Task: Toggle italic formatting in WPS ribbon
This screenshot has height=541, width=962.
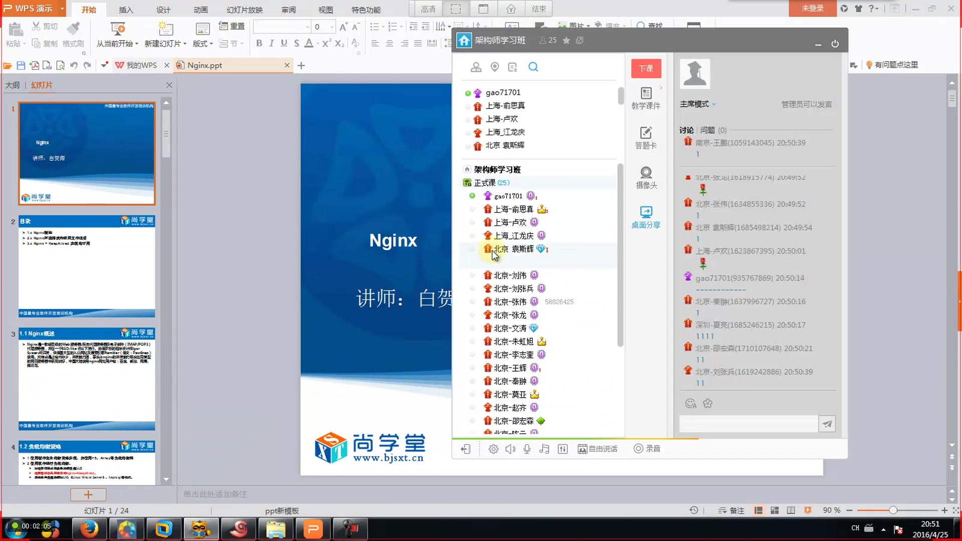Action: 272,43
